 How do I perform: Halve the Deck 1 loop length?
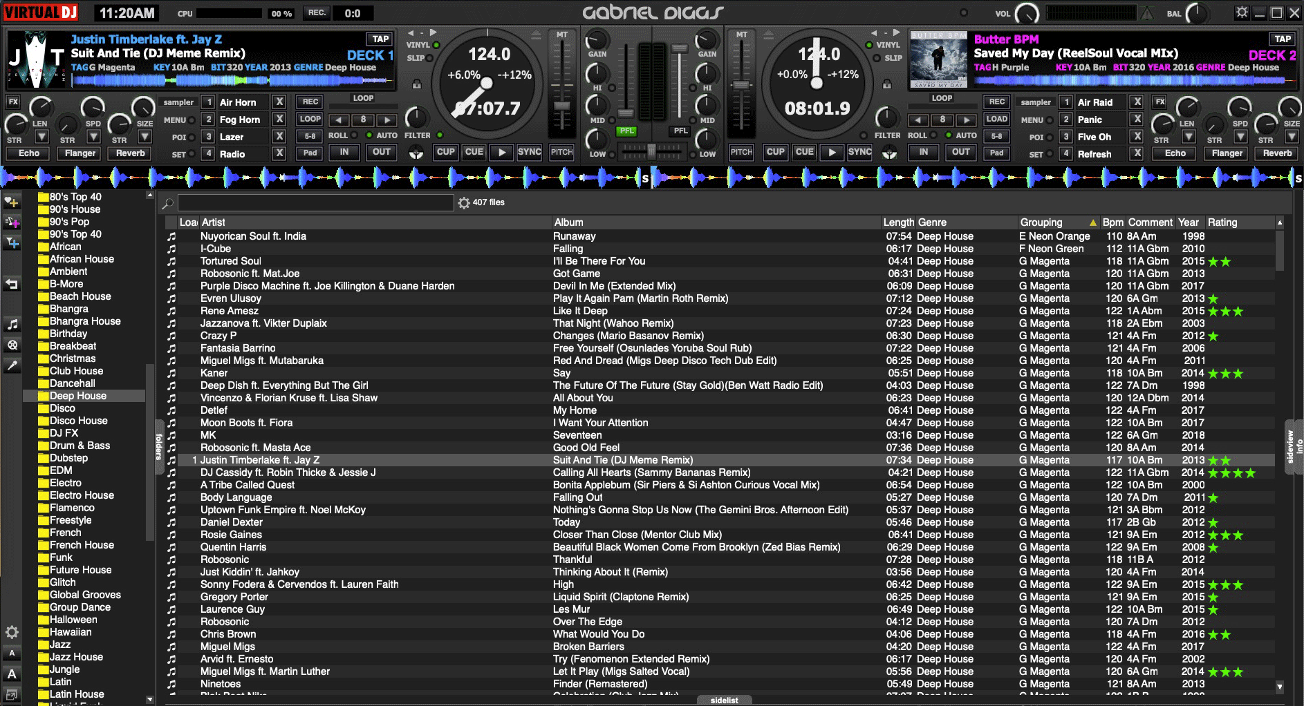(x=338, y=120)
